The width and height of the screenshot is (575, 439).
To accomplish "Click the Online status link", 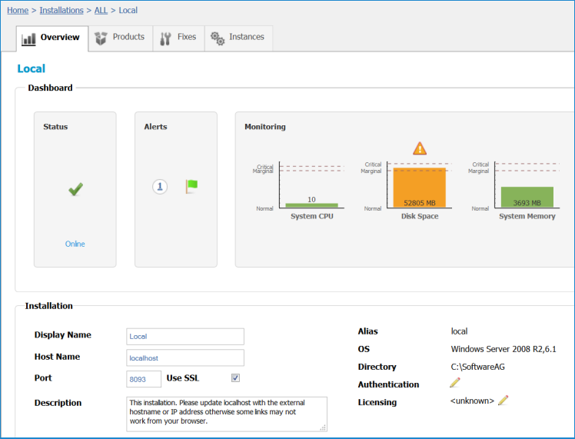I will click(75, 244).
